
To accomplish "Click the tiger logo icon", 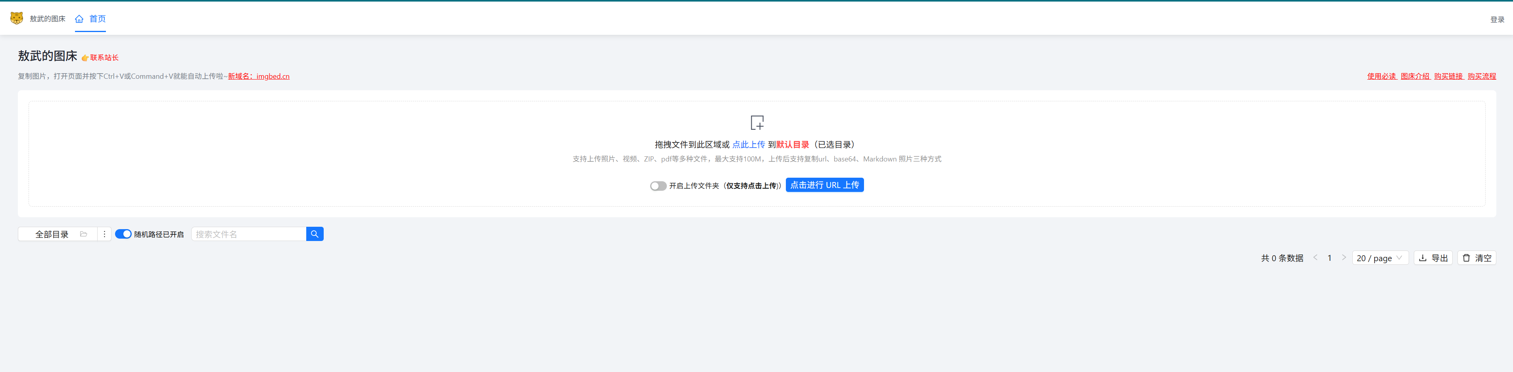I will 16,18.
